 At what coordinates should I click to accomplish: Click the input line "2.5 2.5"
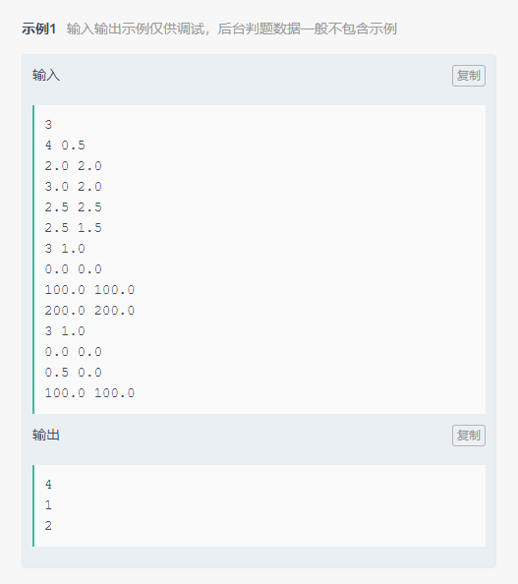coord(74,207)
